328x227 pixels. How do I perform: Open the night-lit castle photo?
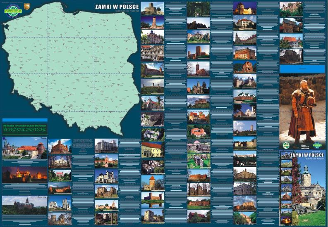[x=24, y=175]
